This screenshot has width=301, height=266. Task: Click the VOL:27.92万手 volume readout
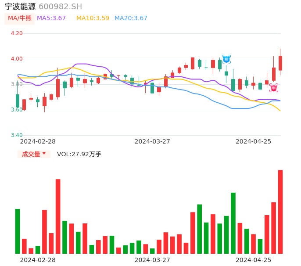click(79, 154)
